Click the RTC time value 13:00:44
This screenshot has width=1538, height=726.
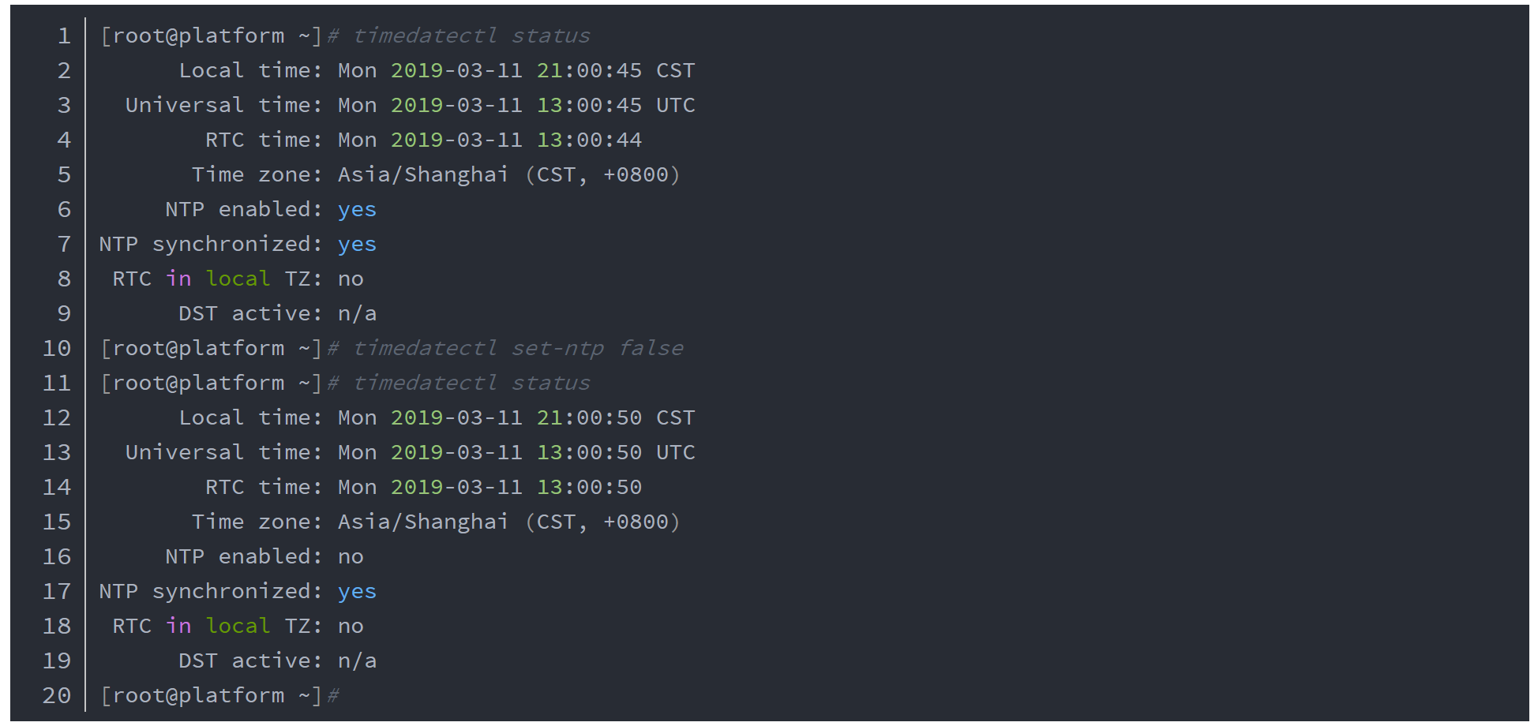589,140
